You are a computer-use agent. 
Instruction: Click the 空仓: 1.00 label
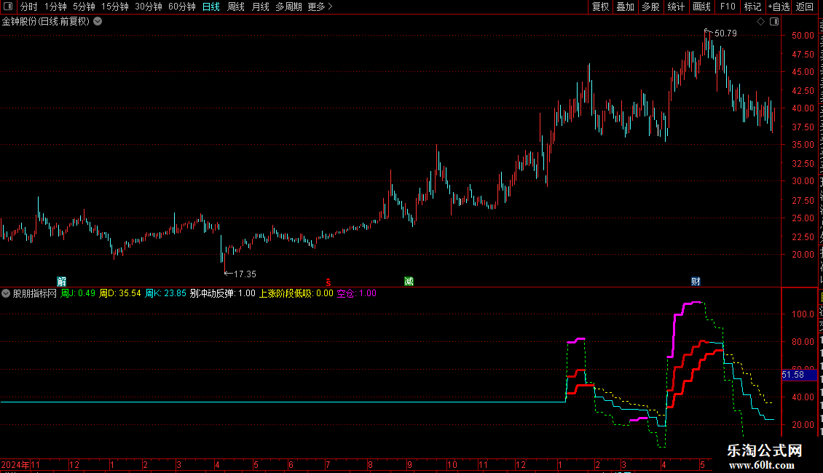pos(356,294)
